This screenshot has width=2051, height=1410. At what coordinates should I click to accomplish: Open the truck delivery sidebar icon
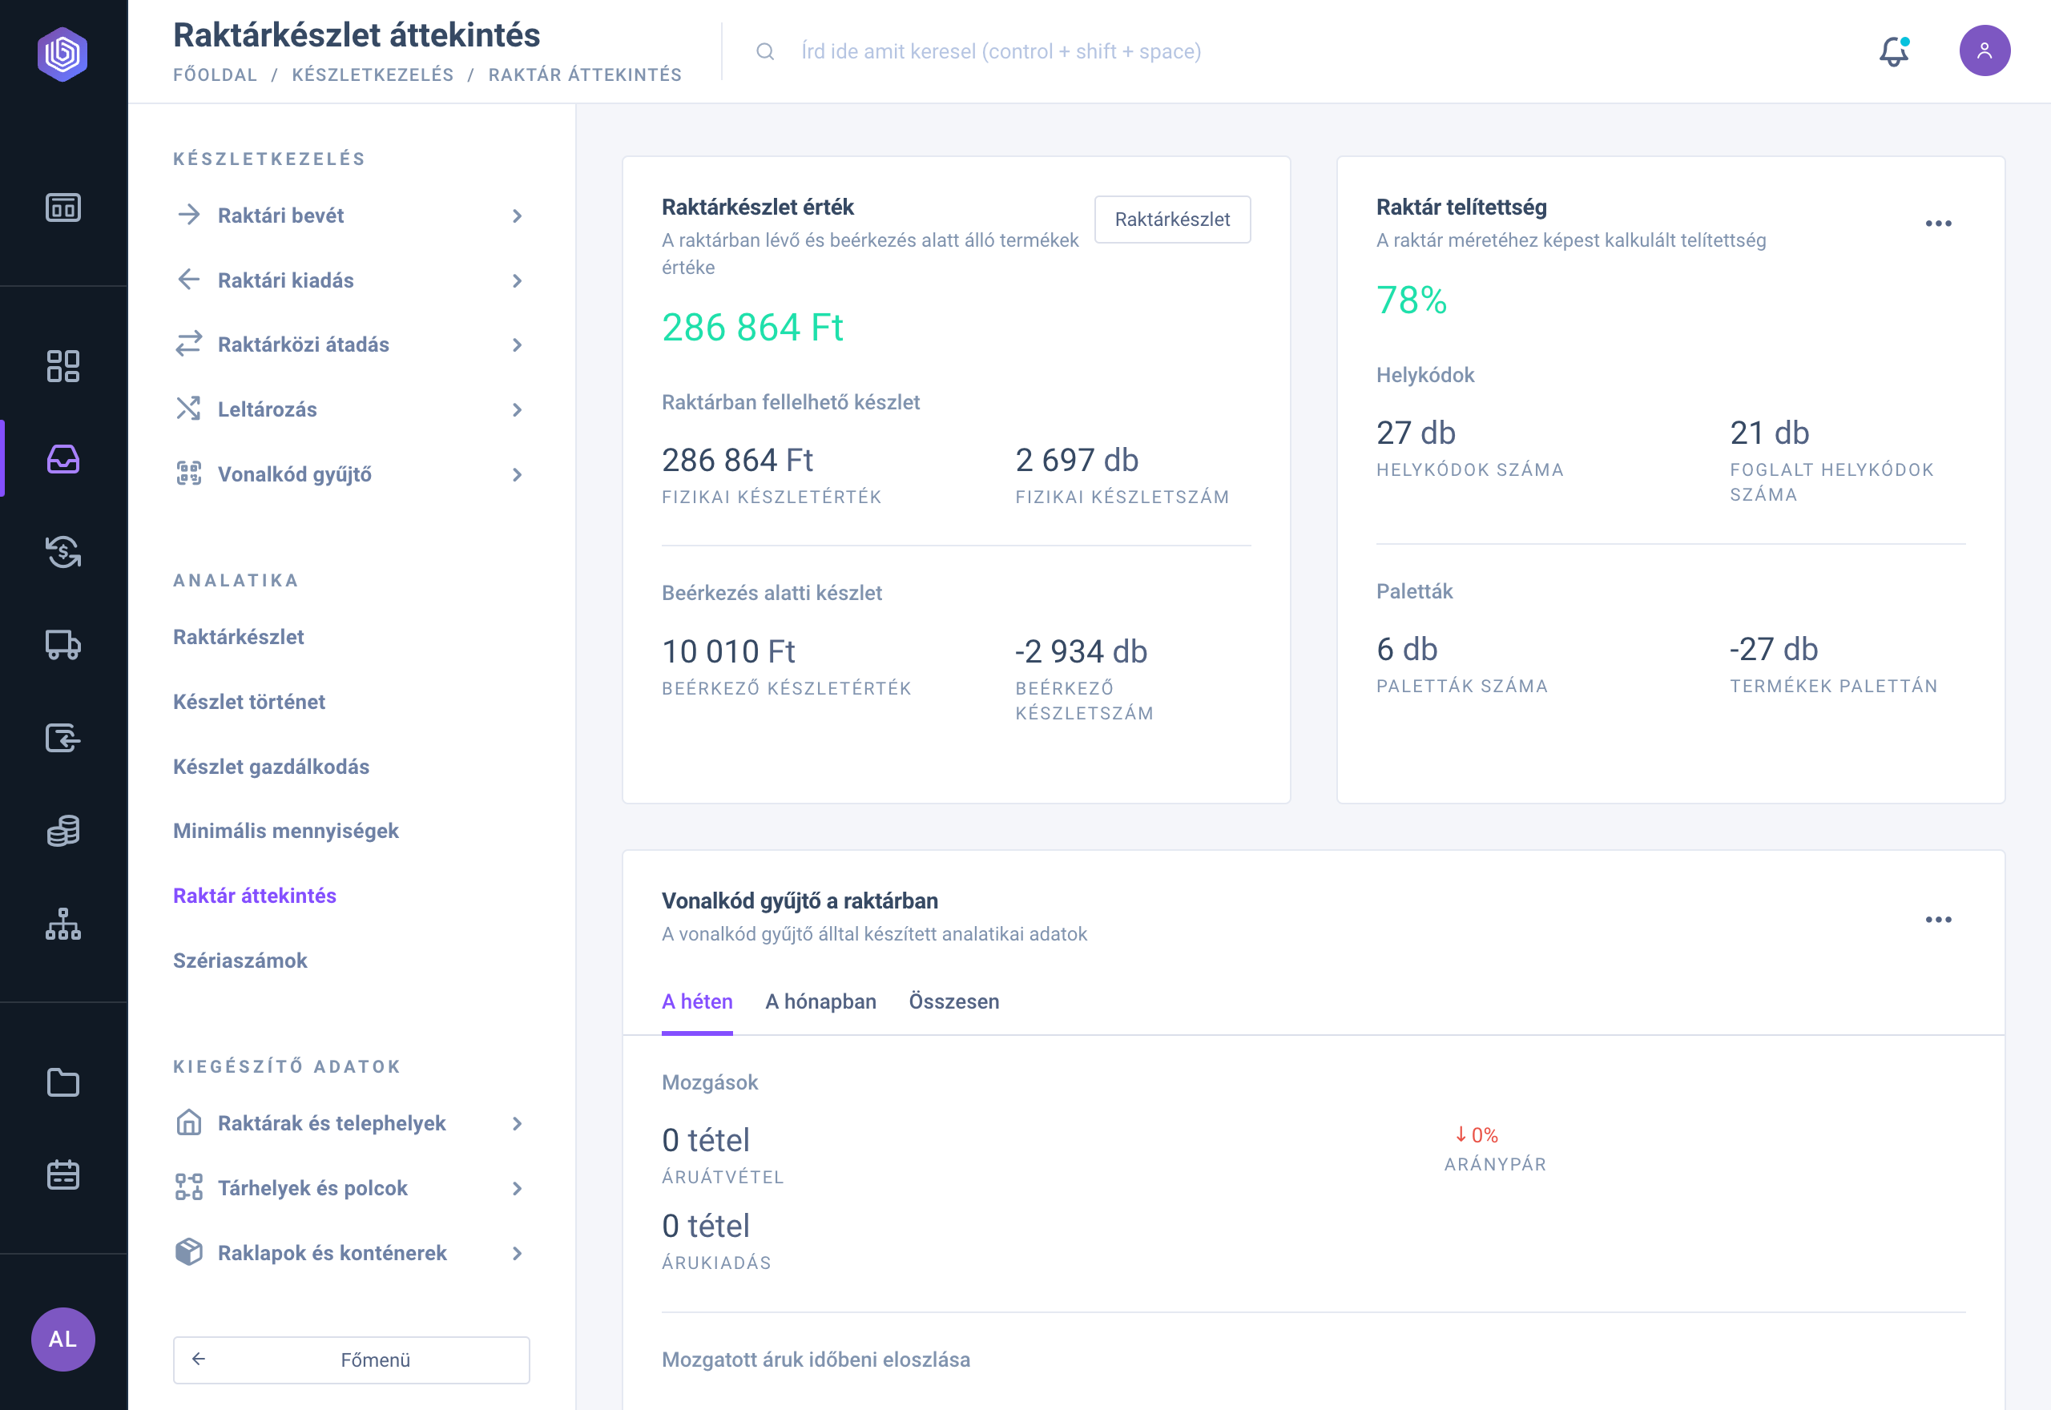(62, 645)
